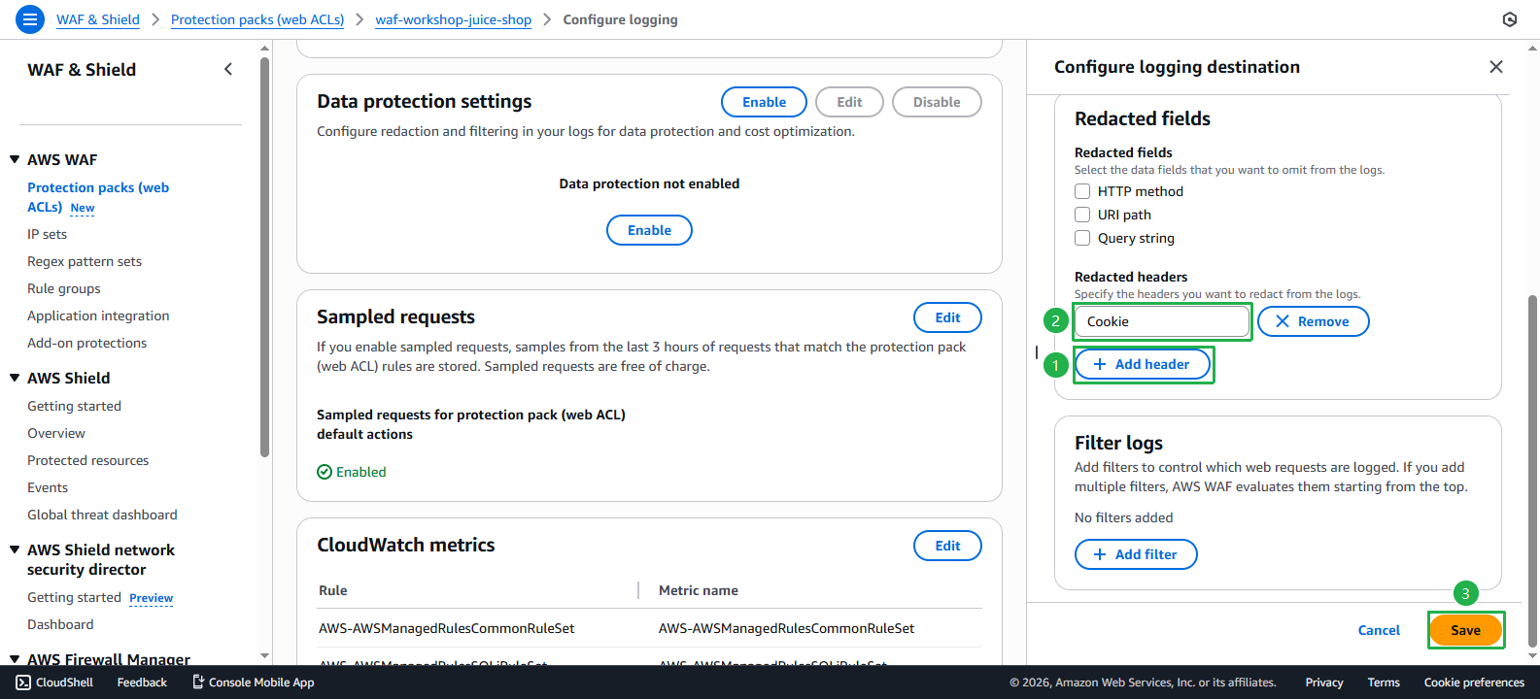Click the Feedback link in footer
Screen dimensions: 1540x699
pyautogui.click(x=142, y=682)
